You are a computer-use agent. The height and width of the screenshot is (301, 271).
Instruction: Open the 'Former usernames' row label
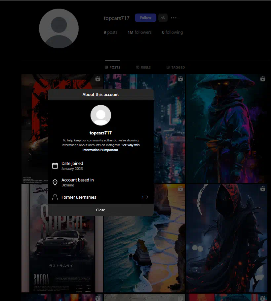[79, 197]
